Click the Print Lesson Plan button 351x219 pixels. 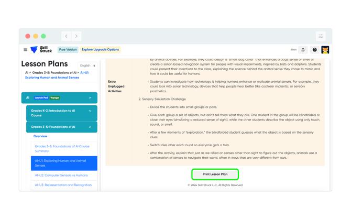click(x=215, y=174)
